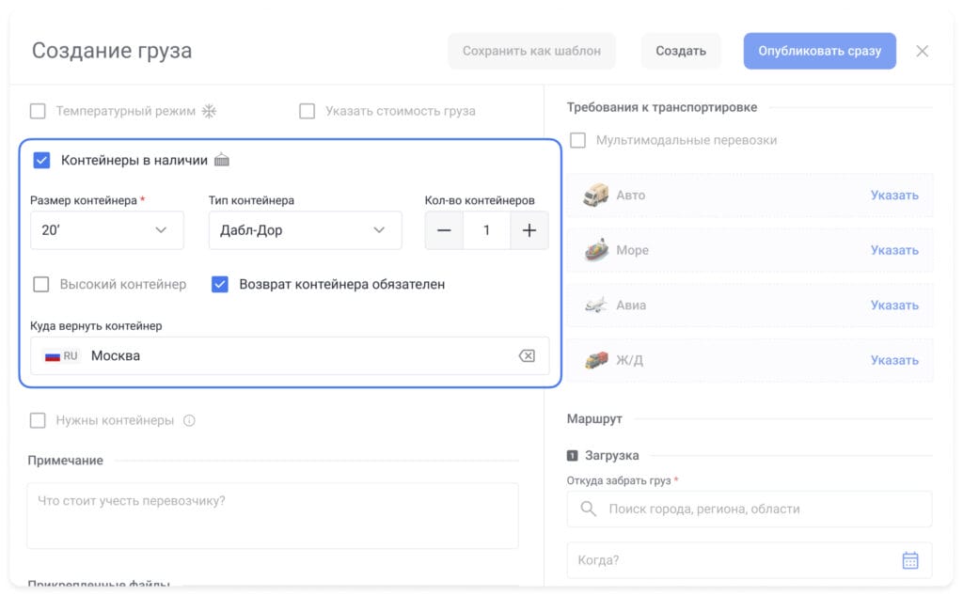The width and height of the screenshot is (963, 596).
Task: Enable the Высокий контейнер checkbox
Action: (41, 284)
